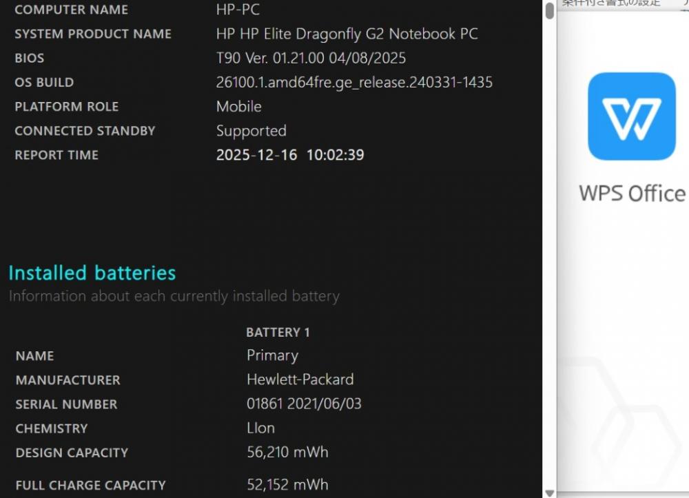Click the 'Mobile' value
The image size is (689, 498).
[x=238, y=107]
